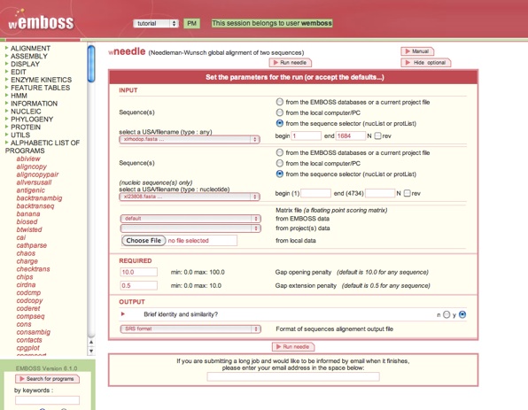Open the abiview program link
The width and height of the screenshot is (528, 410).
tap(28, 159)
